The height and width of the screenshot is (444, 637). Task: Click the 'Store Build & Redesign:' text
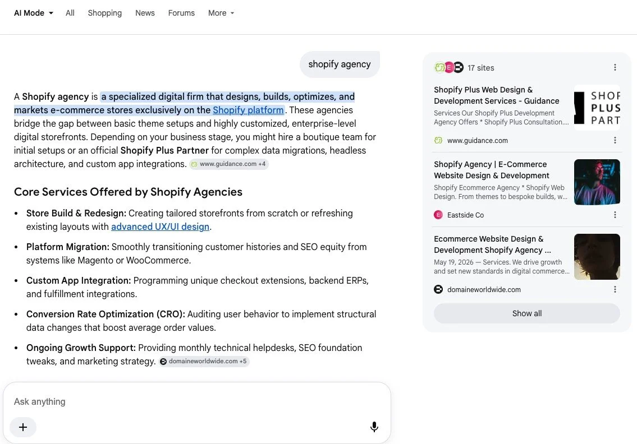[76, 213]
